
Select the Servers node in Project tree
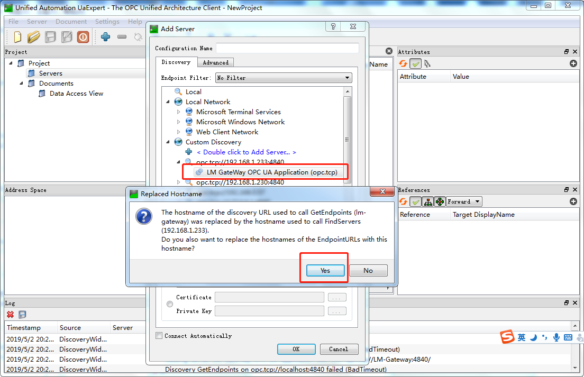coord(51,73)
